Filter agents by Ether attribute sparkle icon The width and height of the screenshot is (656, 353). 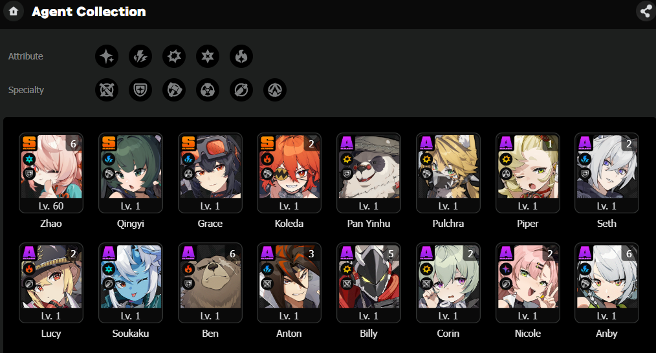point(107,56)
